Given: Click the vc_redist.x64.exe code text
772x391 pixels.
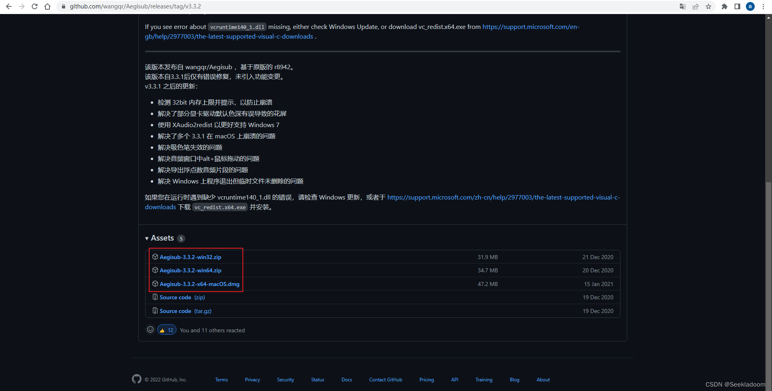Looking at the screenshot, I should click(220, 207).
